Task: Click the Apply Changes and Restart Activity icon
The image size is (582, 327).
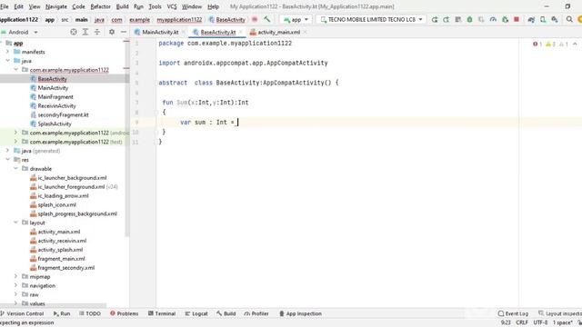Action: pos(447,19)
